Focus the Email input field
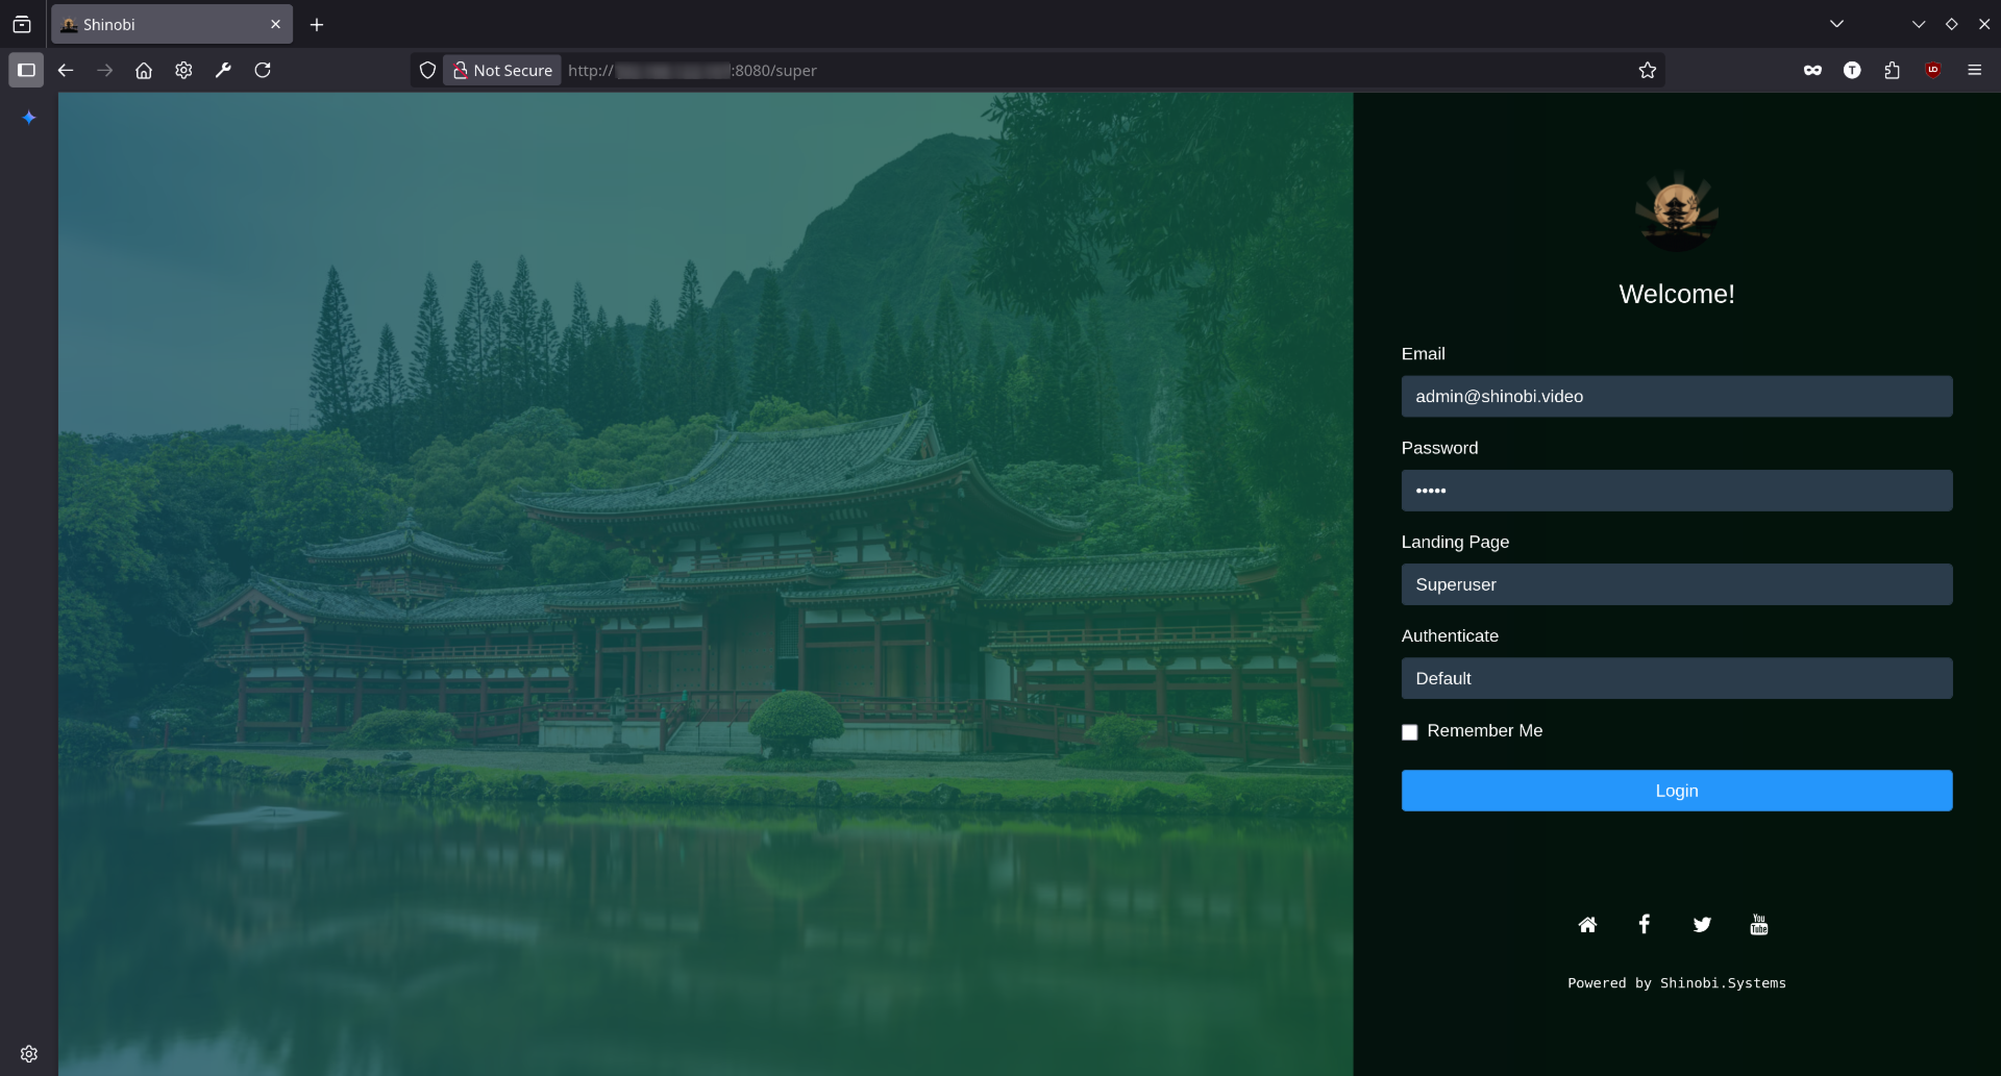The image size is (2001, 1076). point(1676,397)
